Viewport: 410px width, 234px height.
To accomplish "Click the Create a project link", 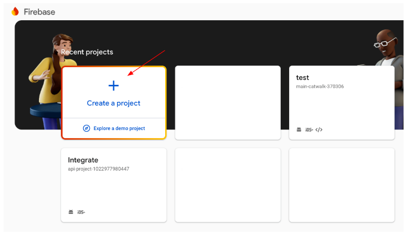I will click(113, 103).
